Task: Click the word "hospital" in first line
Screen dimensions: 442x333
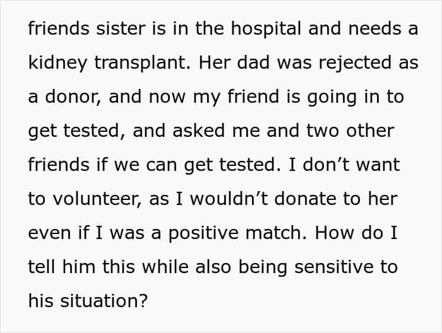Action: pyautogui.click(x=266, y=29)
